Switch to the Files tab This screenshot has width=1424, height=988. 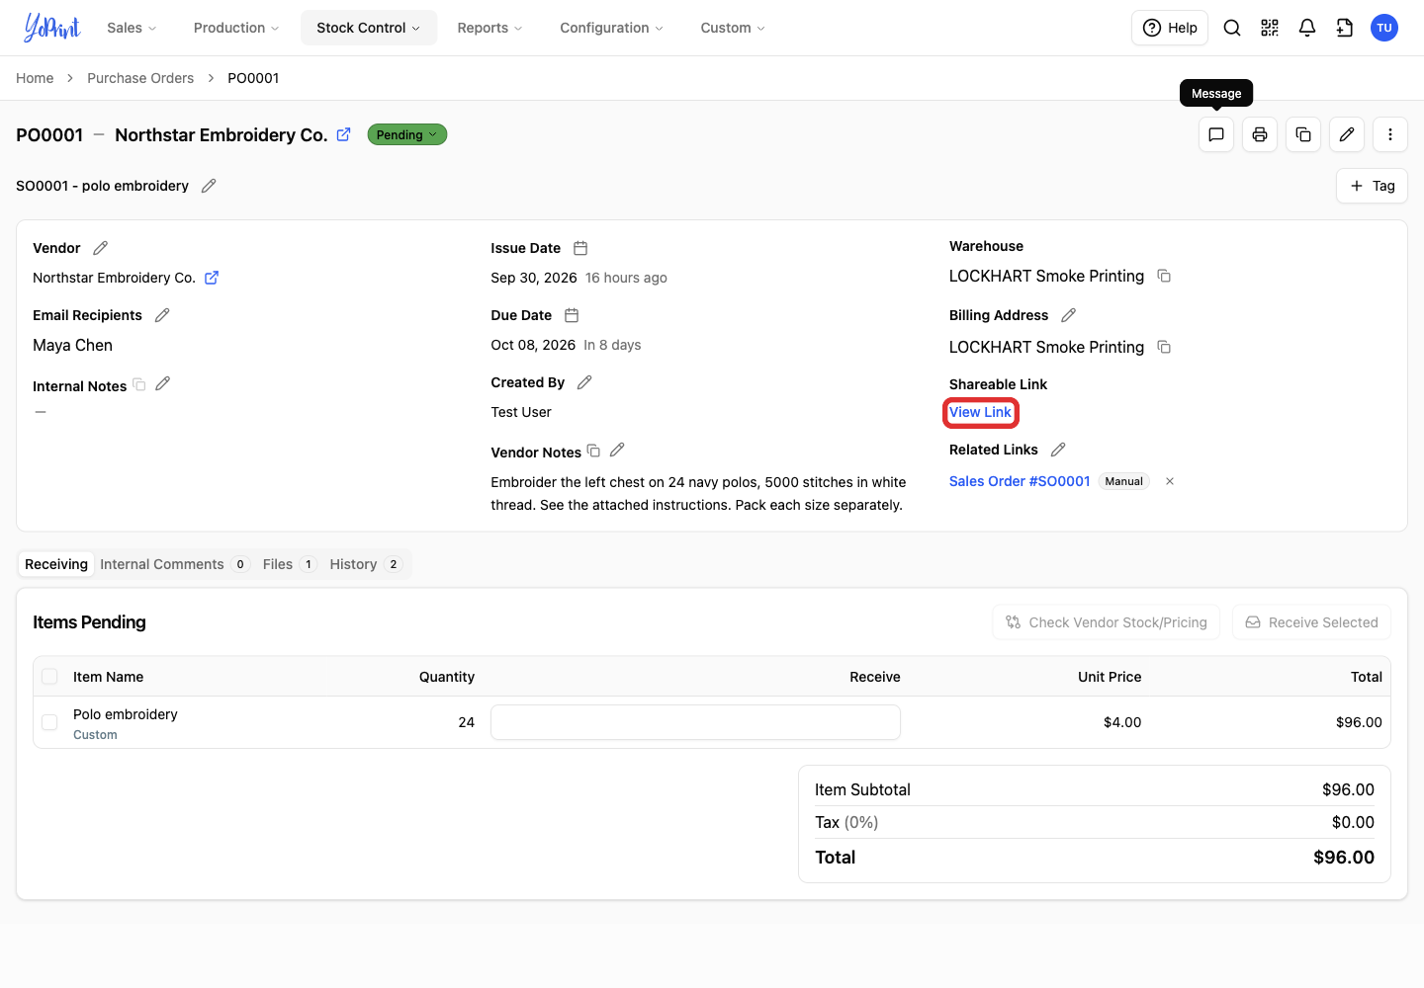click(289, 564)
